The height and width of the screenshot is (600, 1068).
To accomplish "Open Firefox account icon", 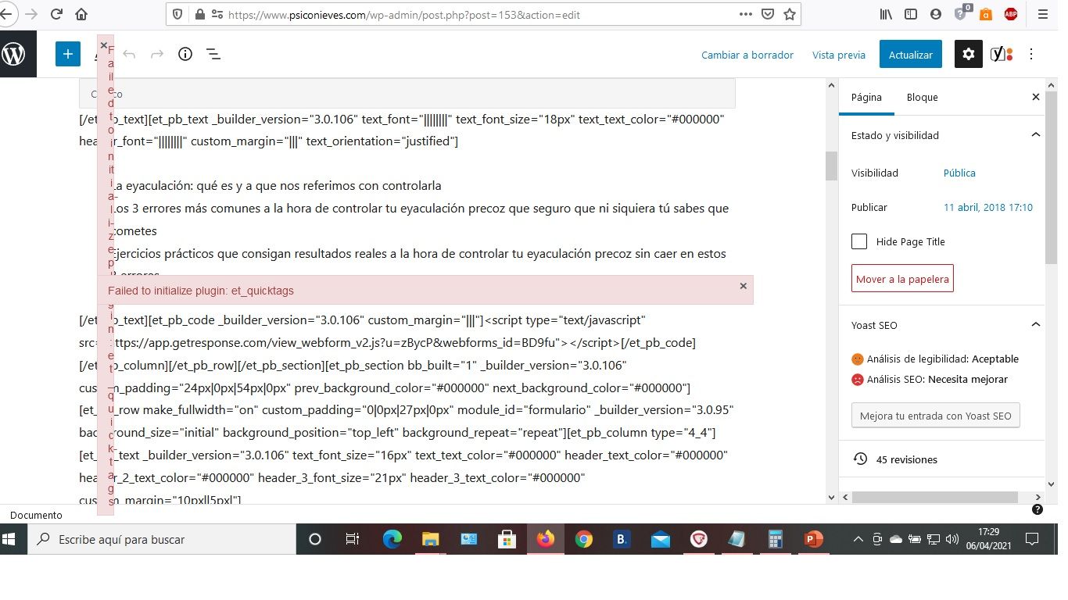I will 937,14.
